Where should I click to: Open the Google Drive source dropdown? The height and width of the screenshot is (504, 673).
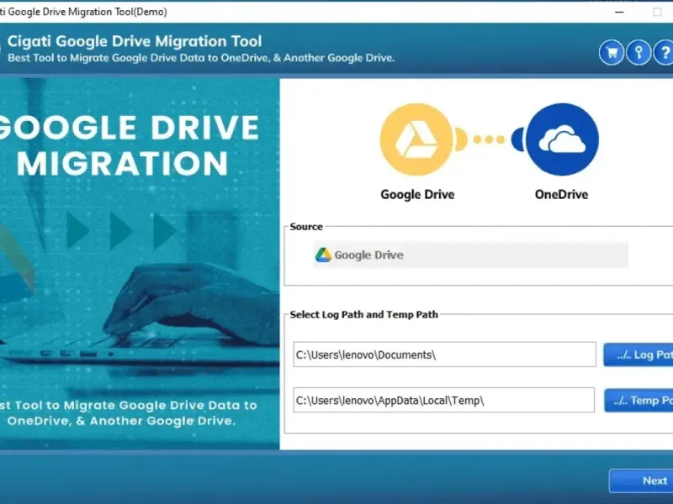coord(470,255)
